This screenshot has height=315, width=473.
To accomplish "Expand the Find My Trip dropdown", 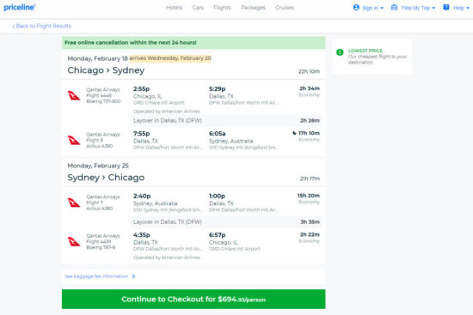I will click(x=413, y=8).
